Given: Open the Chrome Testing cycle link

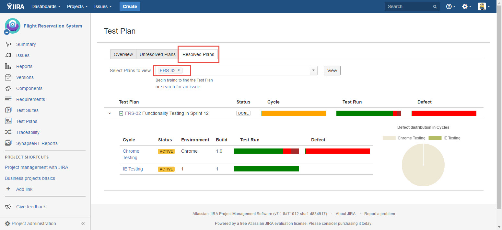Looking at the screenshot, I should [131, 154].
